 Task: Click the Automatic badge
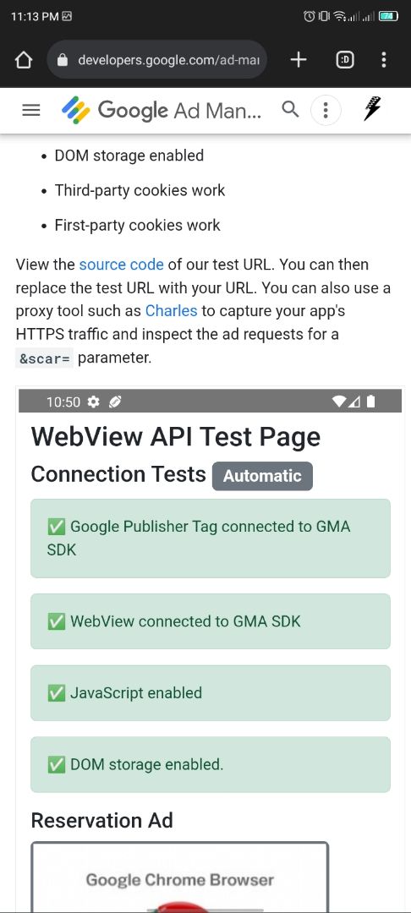click(x=262, y=476)
